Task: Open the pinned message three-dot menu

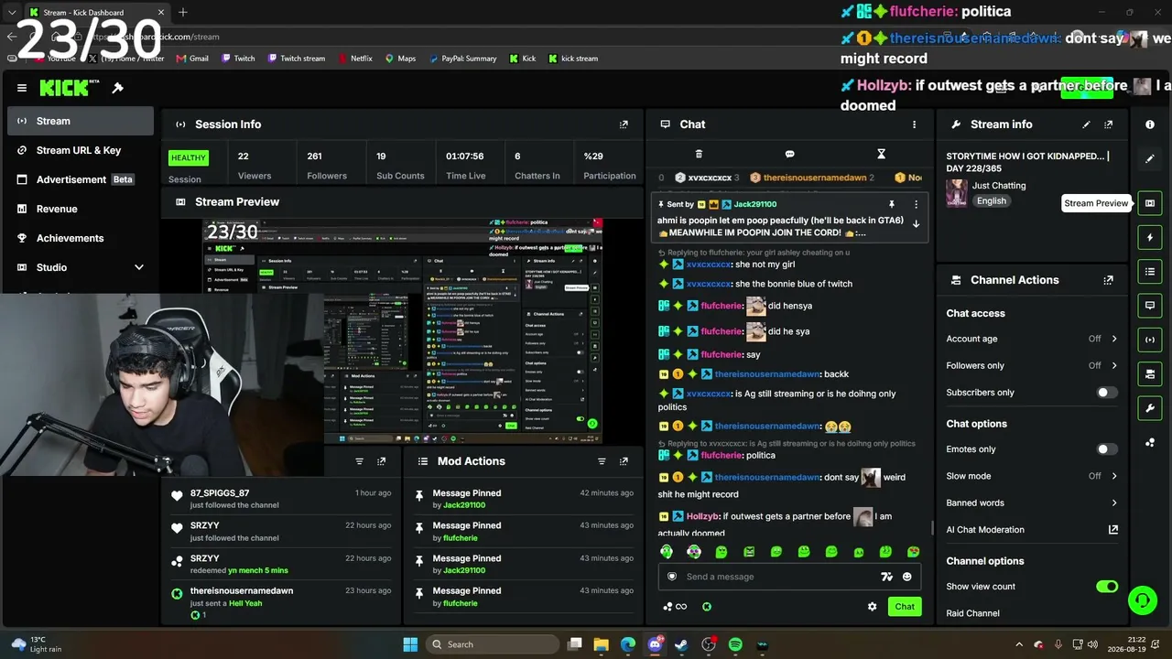Action: [x=916, y=204]
